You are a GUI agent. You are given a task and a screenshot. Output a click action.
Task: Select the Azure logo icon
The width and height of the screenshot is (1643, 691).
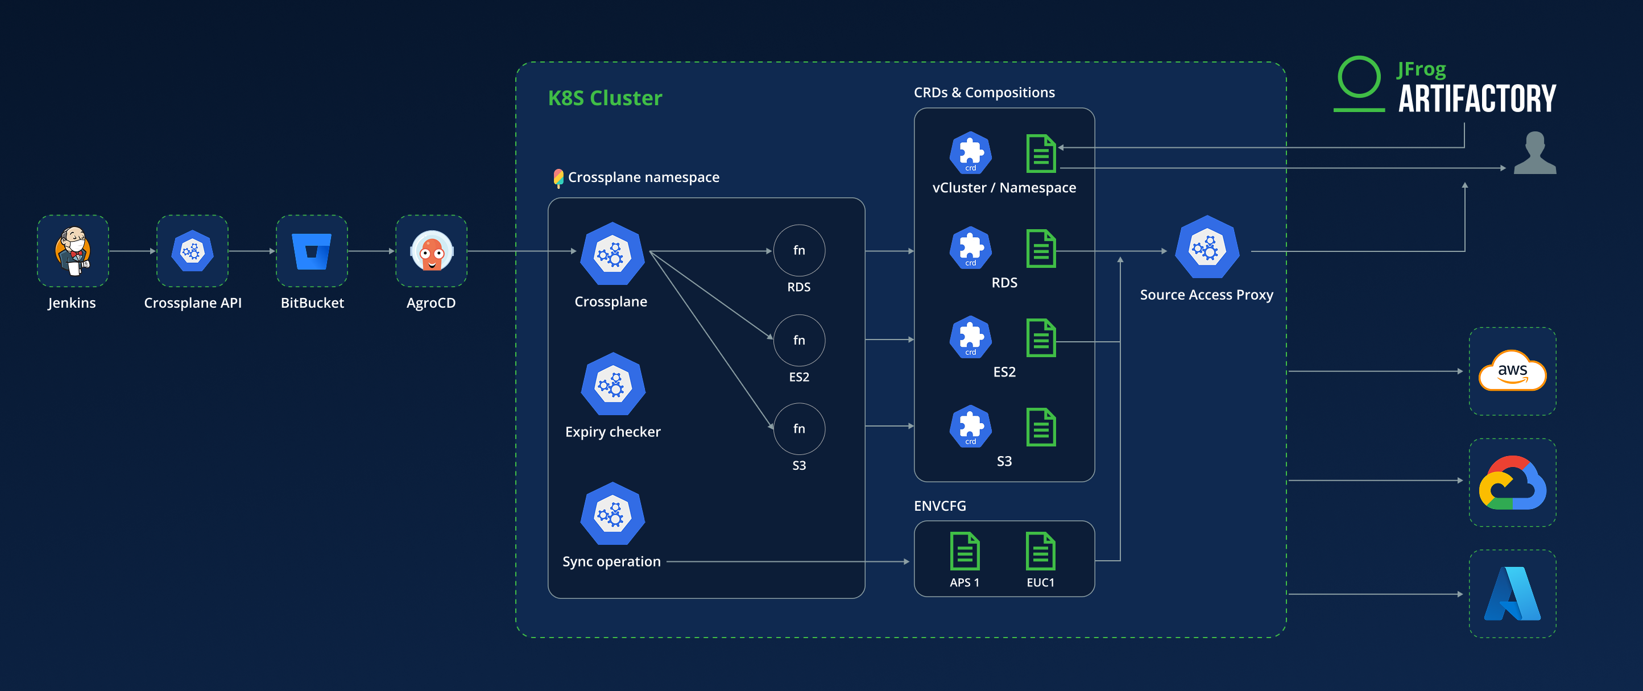point(1512,593)
